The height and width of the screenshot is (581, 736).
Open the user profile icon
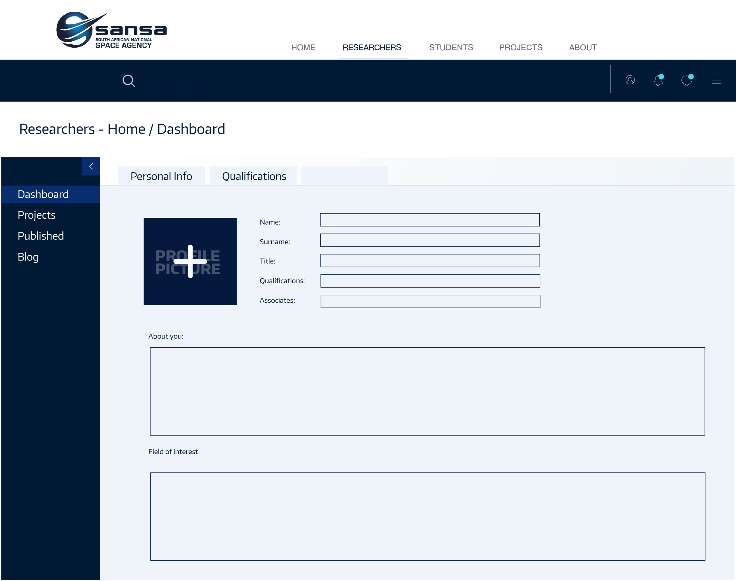pyautogui.click(x=630, y=80)
